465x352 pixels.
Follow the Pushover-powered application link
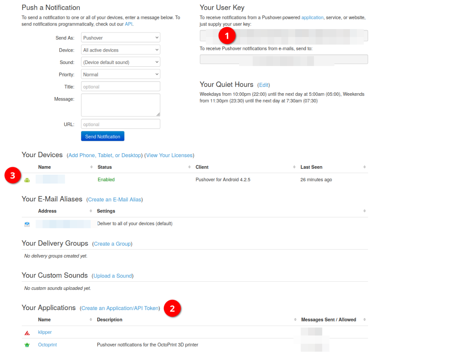pos(312,18)
